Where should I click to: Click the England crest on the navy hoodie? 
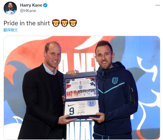[115, 80]
